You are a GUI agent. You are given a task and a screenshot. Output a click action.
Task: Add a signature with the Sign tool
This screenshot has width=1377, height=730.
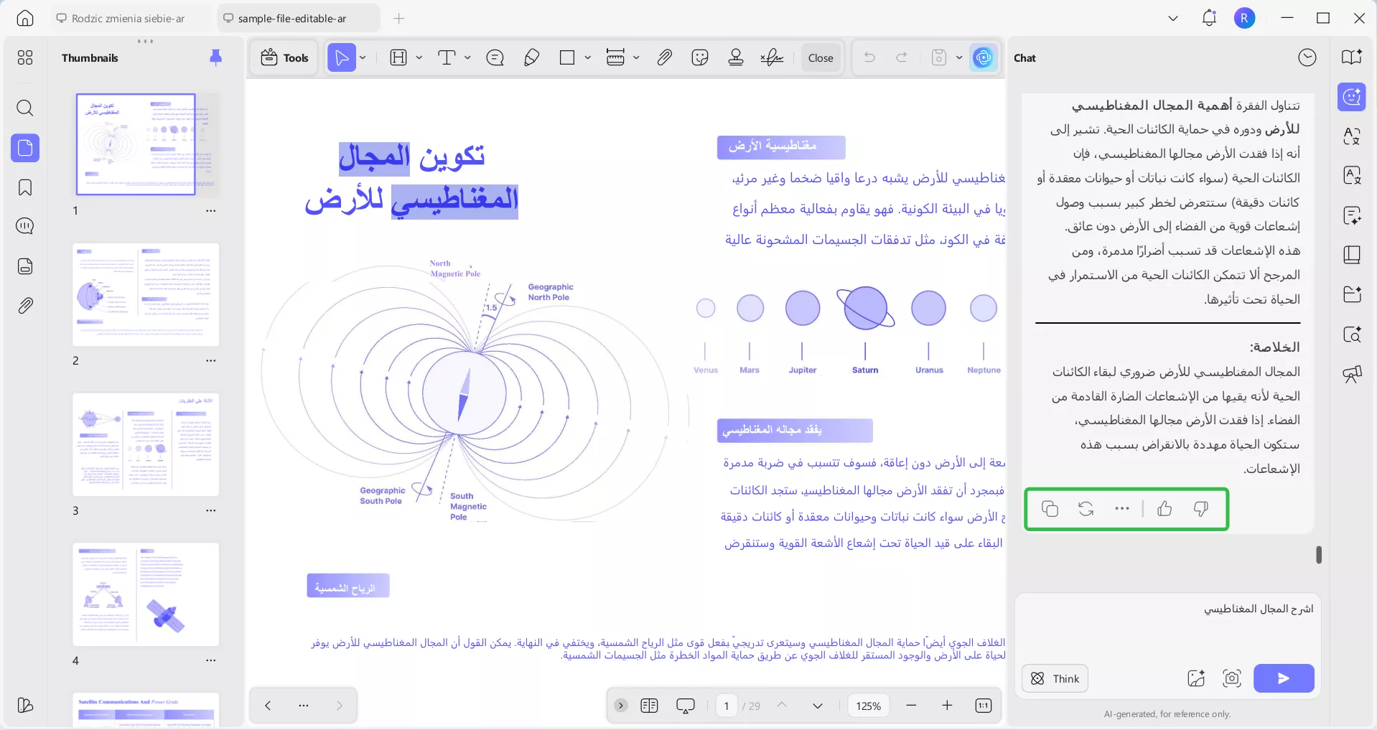coord(771,57)
